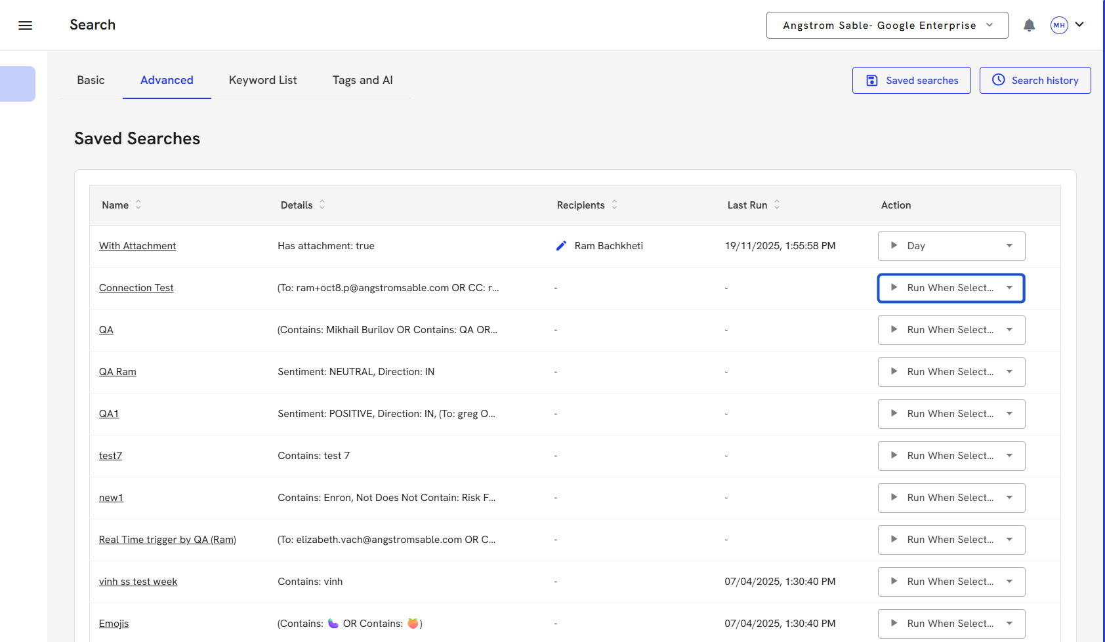Viewport: 1105px width, 642px height.
Task: Edit recipients pencil icon for Ram Bachkheti
Action: [x=561, y=246]
